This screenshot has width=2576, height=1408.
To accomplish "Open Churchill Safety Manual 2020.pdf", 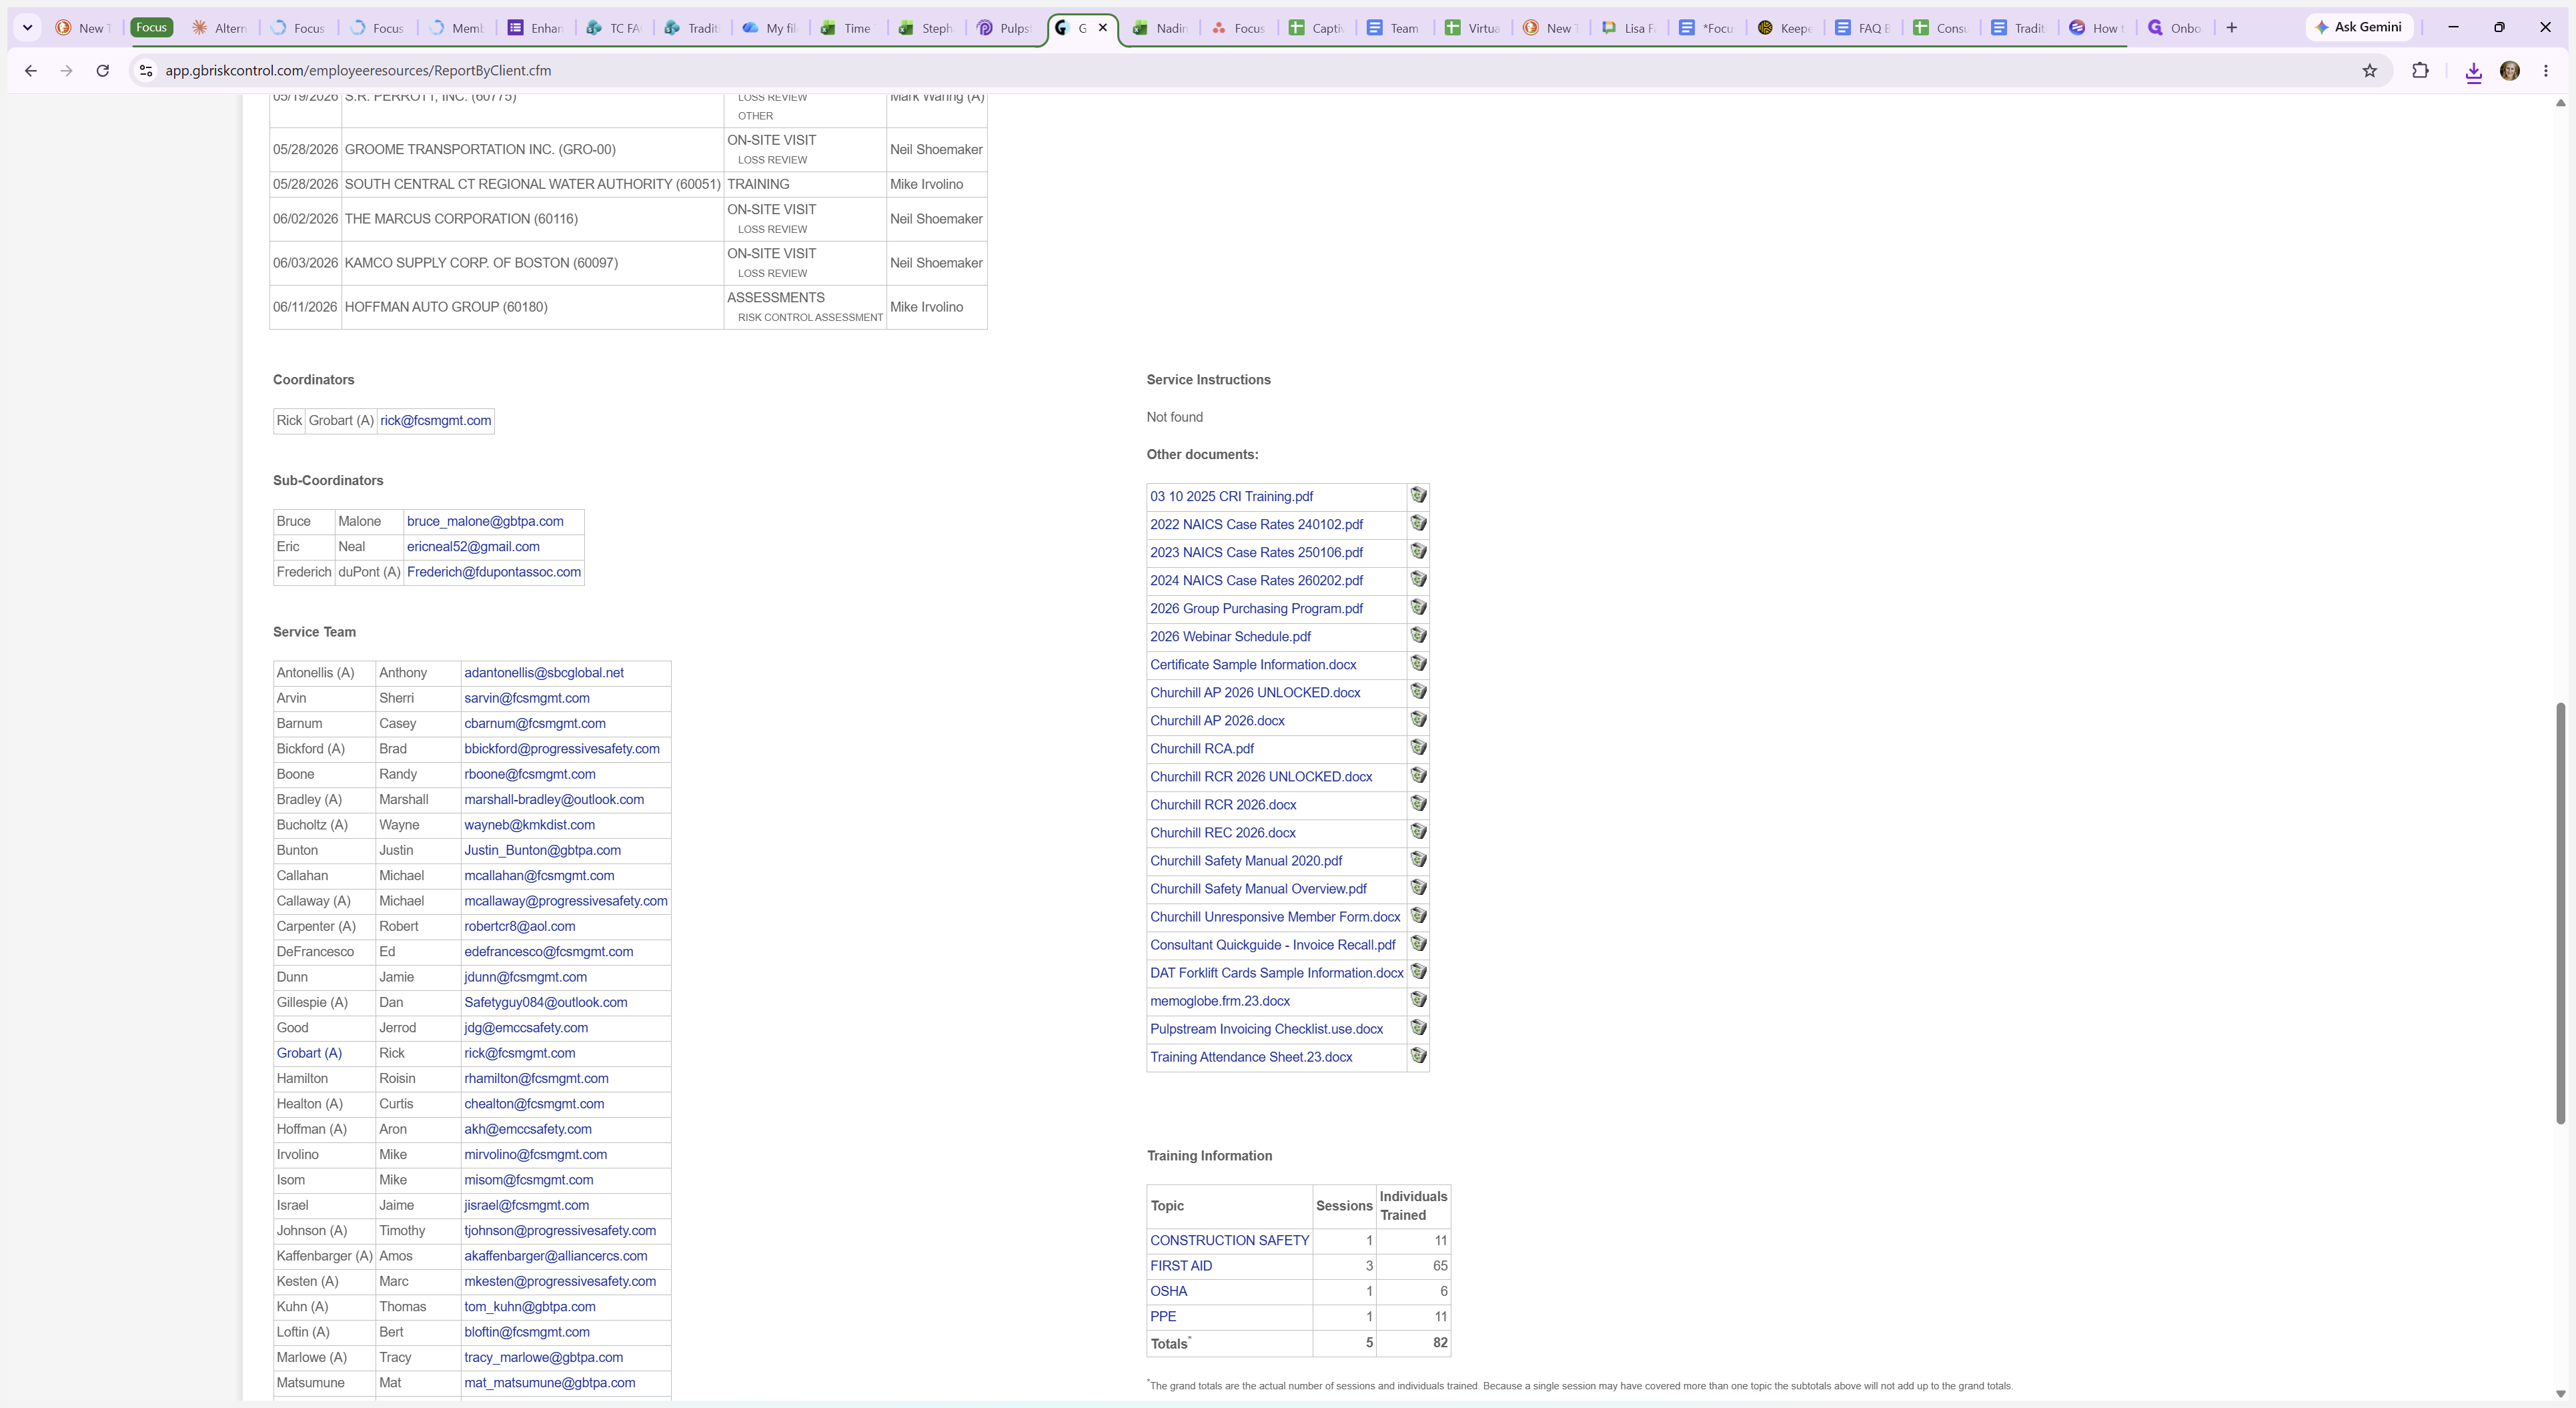I will 1246,861.
